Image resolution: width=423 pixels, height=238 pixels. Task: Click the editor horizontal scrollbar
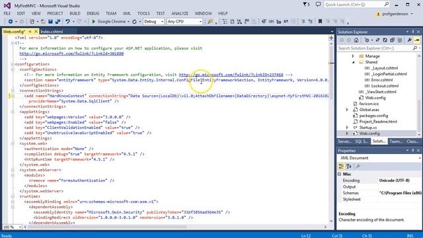[108, 227]
